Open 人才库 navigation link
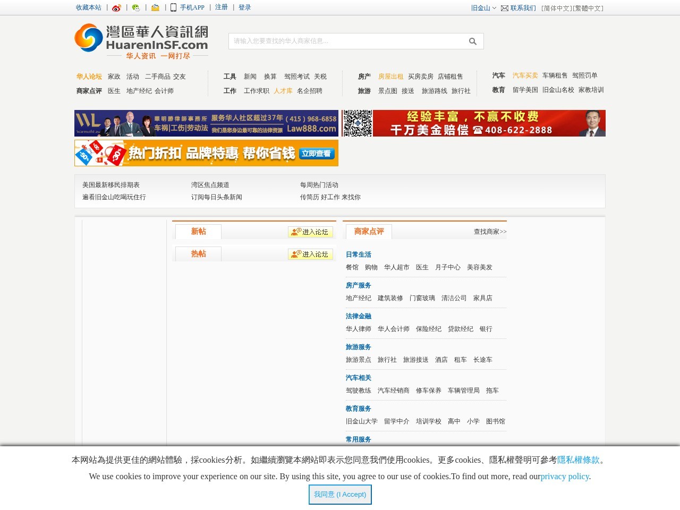 [x=283, y=91]
